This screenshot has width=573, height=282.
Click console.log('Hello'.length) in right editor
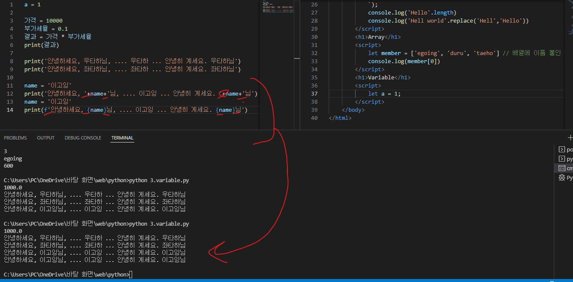coord(412,12)
